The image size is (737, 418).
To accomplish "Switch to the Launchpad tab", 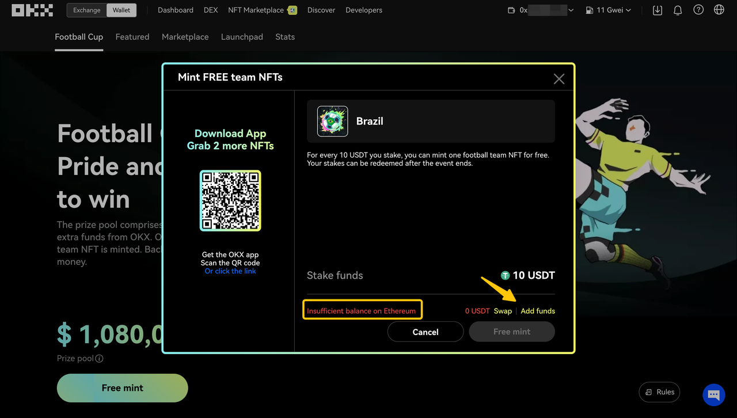I will tap(242, 37).
